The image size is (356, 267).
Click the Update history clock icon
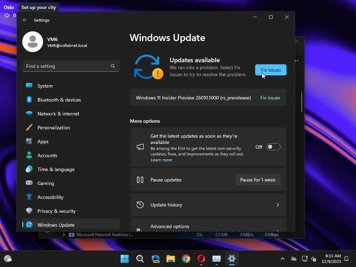pyautogui.click(x=140, y=205)
